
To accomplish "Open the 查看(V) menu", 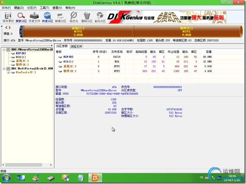I will click(x=57, y=8).
